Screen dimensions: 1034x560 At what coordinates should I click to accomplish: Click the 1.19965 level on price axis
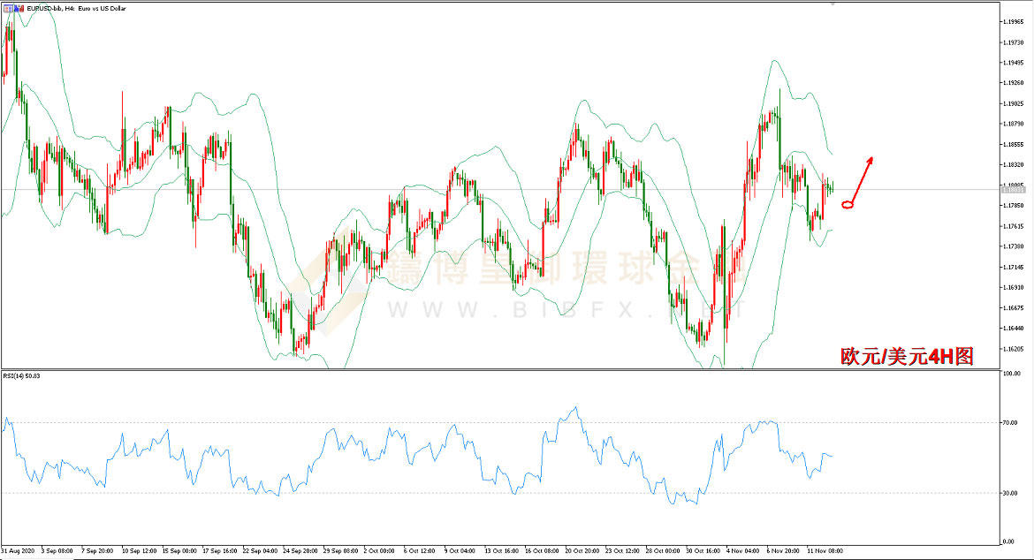tap(1013, 21)
